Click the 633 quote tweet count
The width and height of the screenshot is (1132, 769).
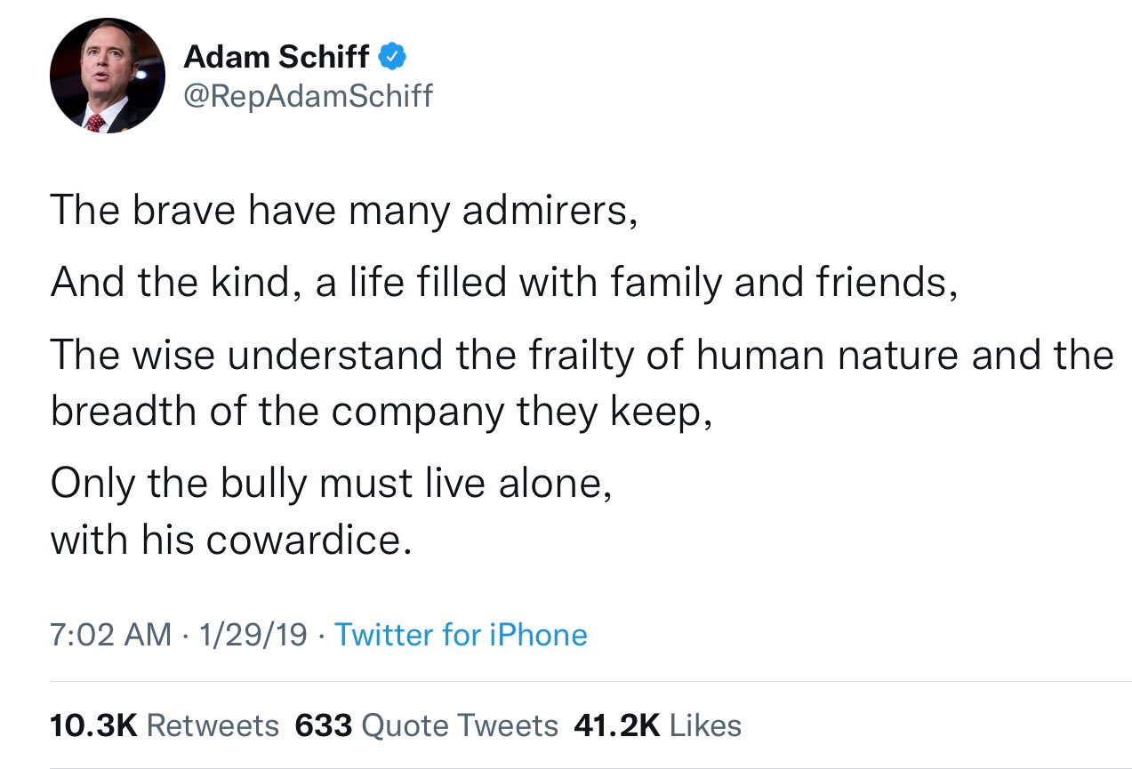(x=324, y=725)
